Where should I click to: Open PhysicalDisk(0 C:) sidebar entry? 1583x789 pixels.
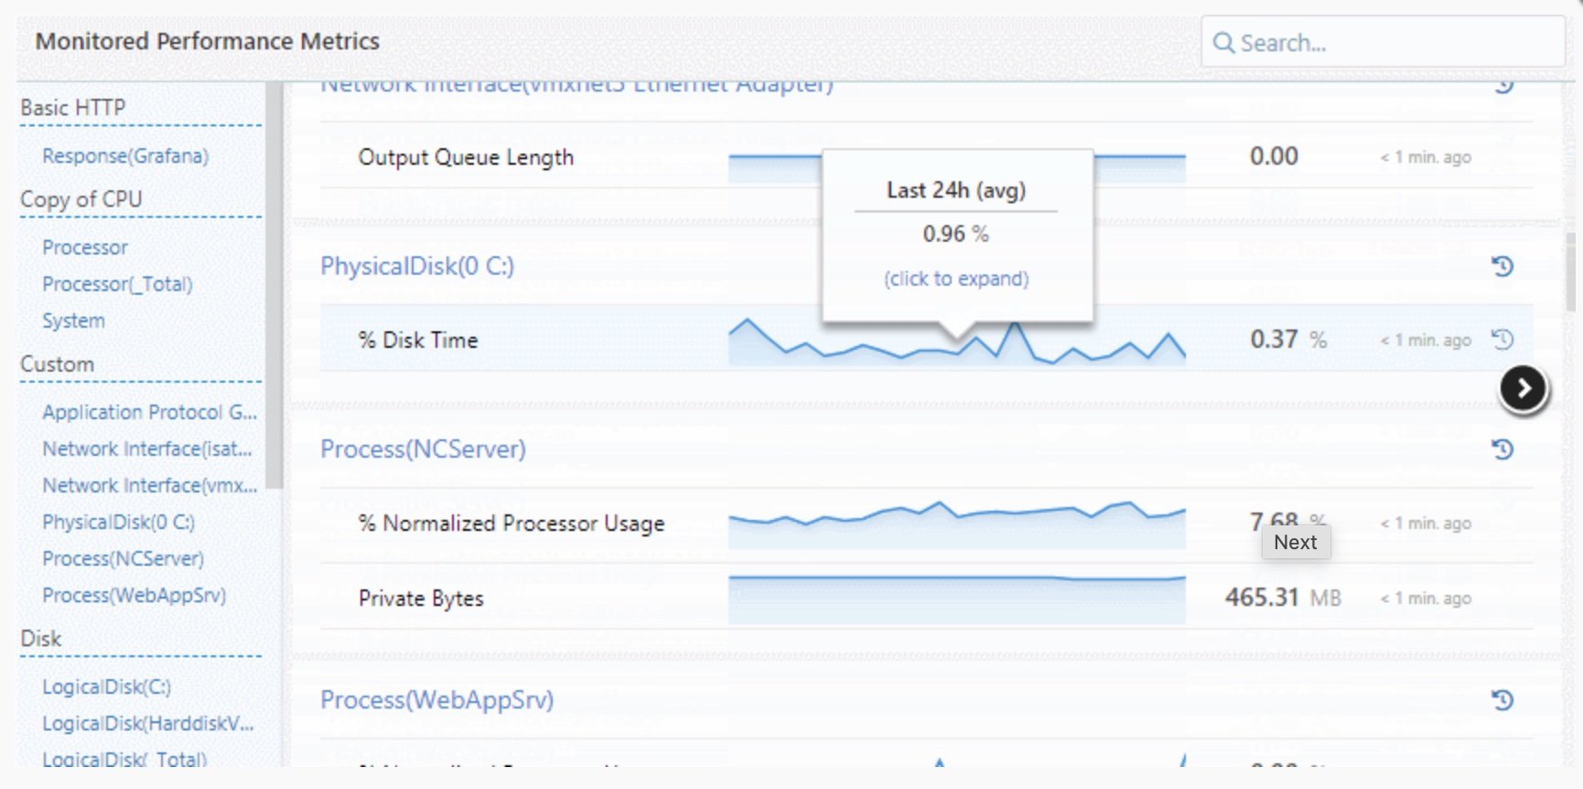coord(118,523)
